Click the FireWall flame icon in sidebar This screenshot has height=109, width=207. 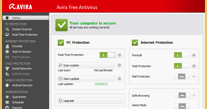point(7,46)
